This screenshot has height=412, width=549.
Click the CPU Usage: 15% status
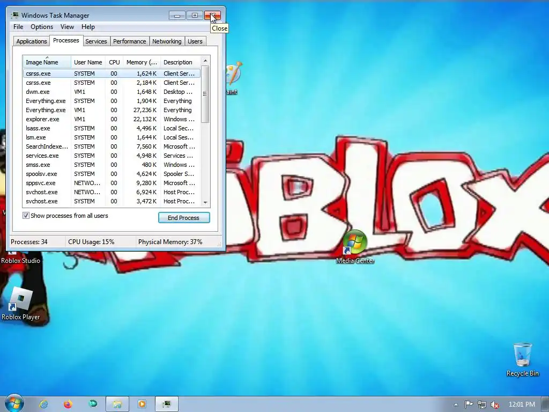click(x=91, y=242)
